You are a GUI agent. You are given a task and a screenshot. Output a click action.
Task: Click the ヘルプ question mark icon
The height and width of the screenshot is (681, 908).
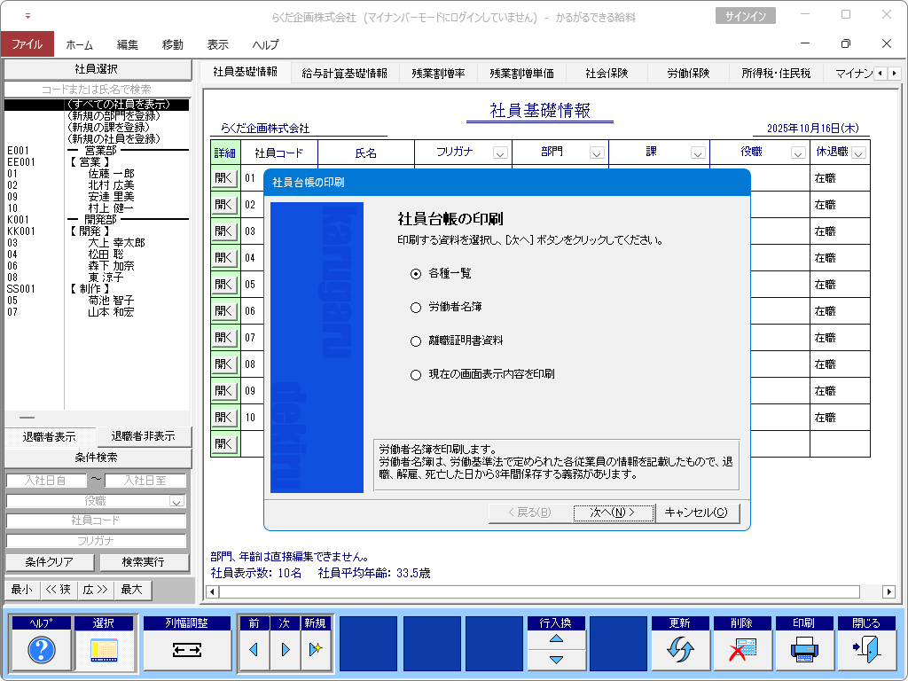click(x=42, y=651)
